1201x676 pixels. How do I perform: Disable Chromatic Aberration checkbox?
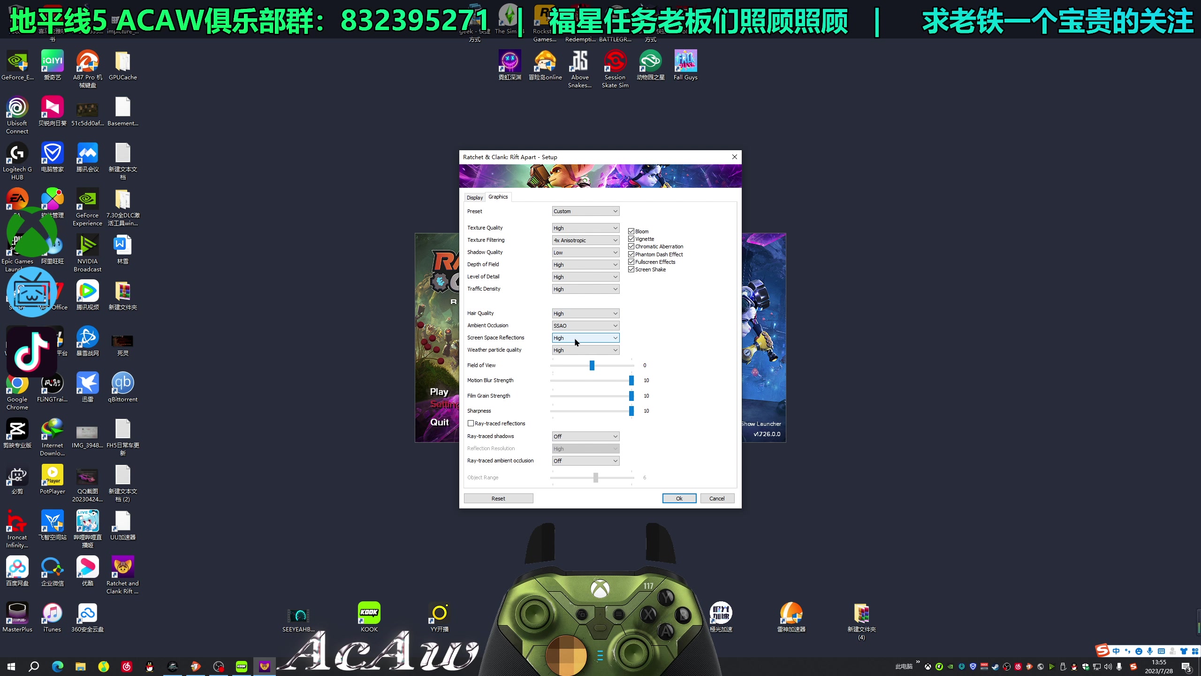pyautogui.click(x=631, y=246)
